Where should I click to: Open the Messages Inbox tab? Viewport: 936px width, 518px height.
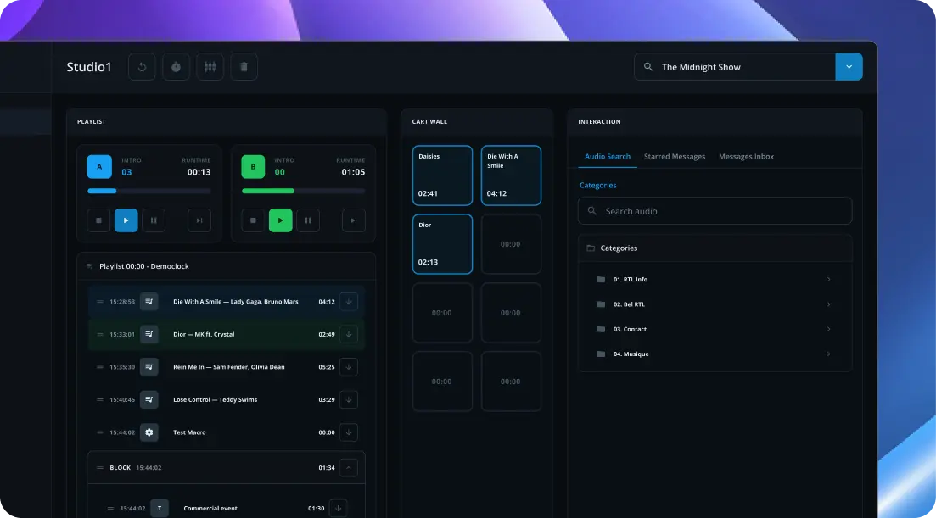[x=746, y=157]
